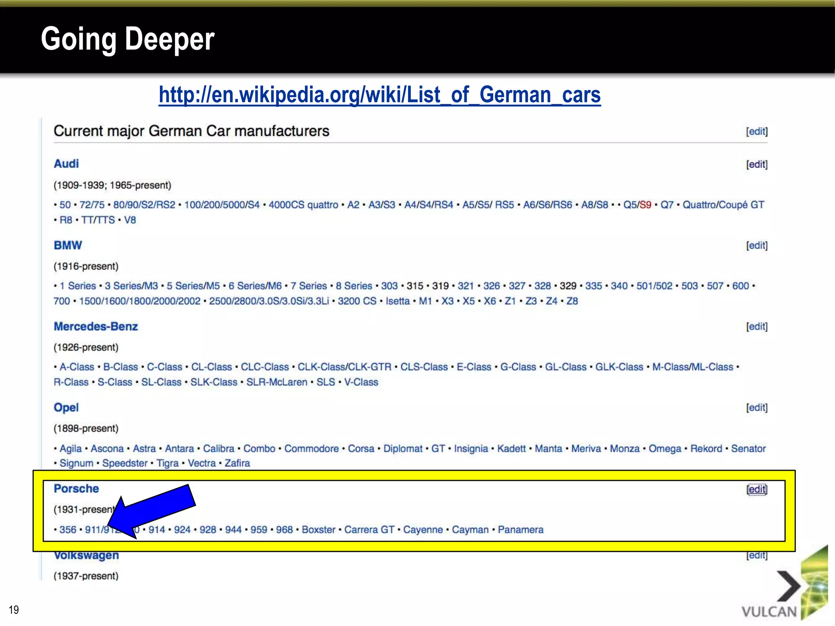The height and width of the screenshot is (626, 835).
Task: Open the Audi R8 link
Action: point(66,220)
